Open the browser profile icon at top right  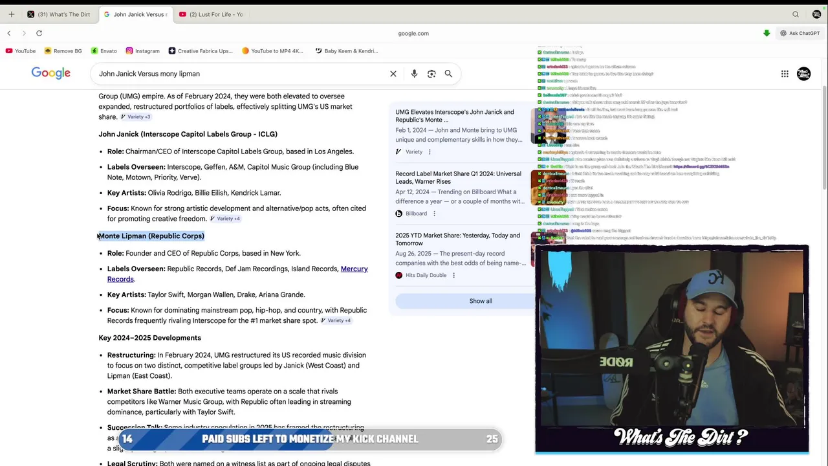816,14
